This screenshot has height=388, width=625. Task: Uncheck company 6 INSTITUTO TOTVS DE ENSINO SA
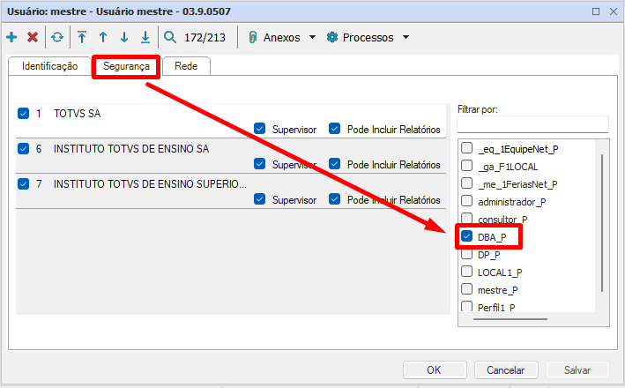pos(23,149)
